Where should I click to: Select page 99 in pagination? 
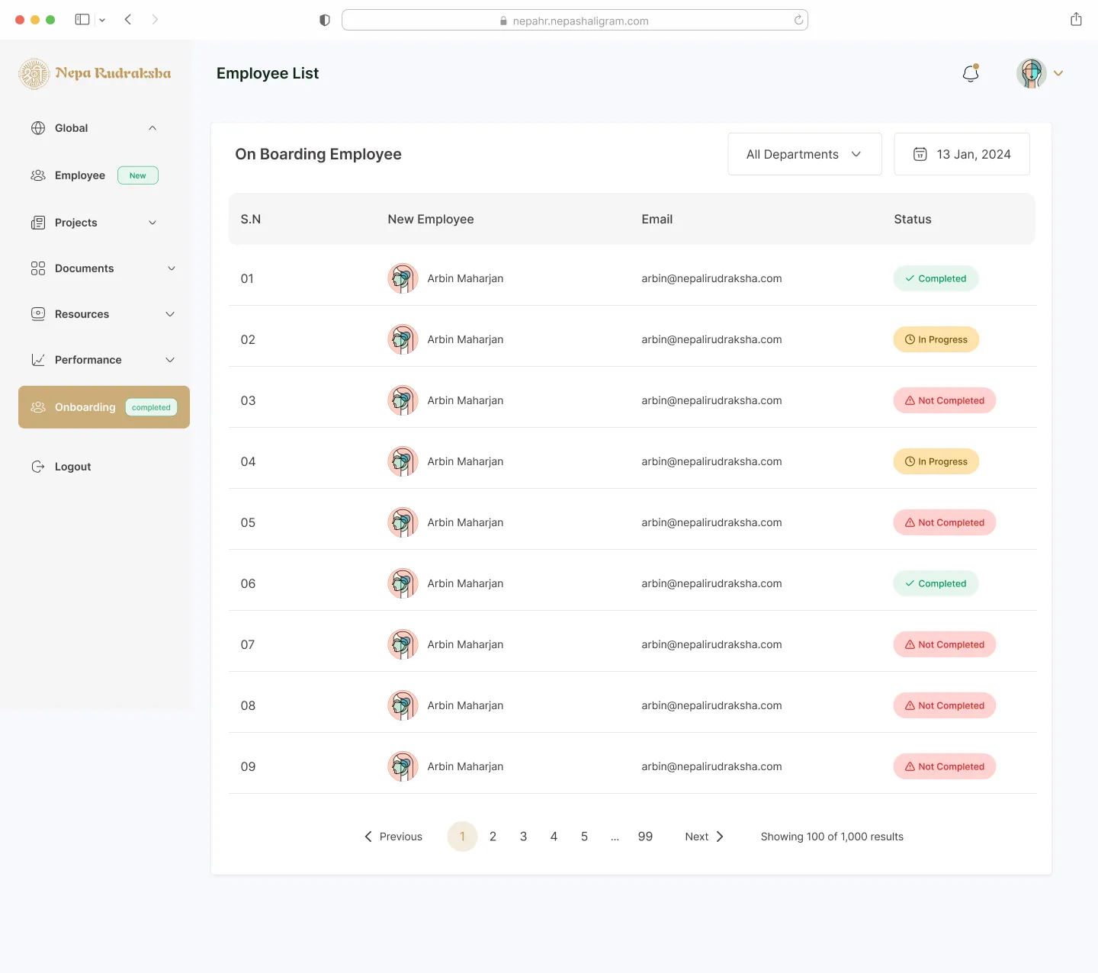645,837
